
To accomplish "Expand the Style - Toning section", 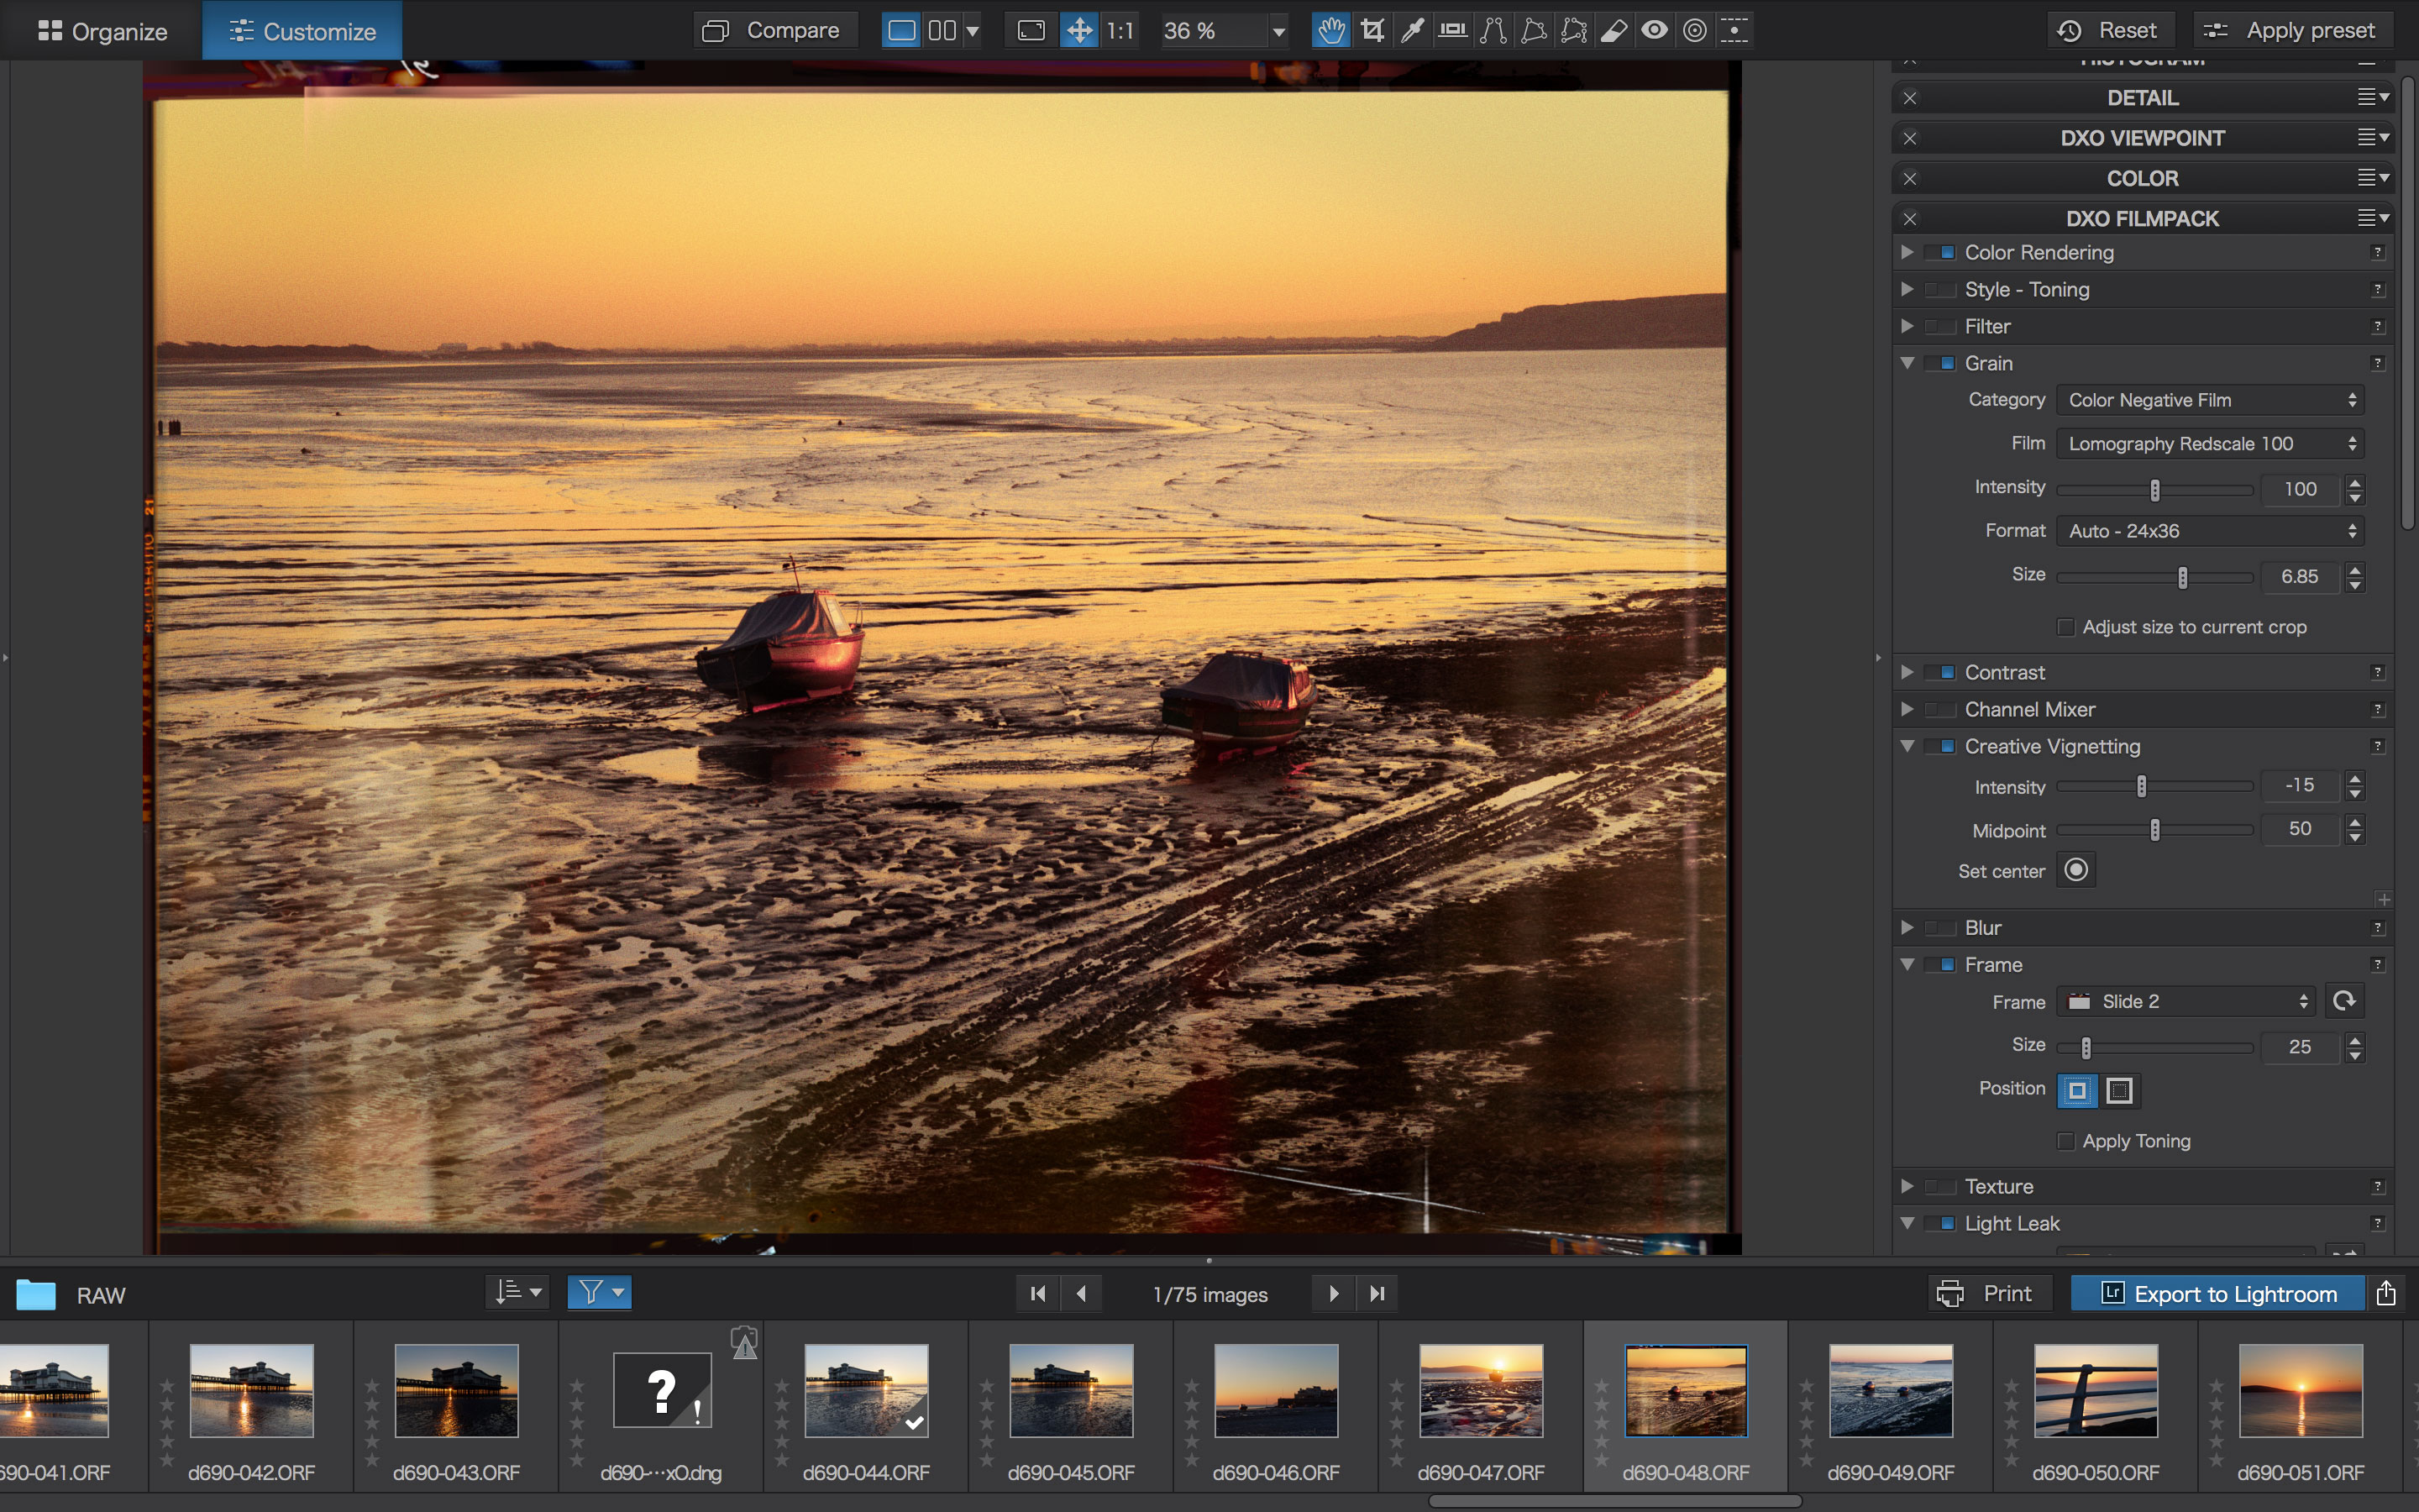I will [x=1907, y=289].
